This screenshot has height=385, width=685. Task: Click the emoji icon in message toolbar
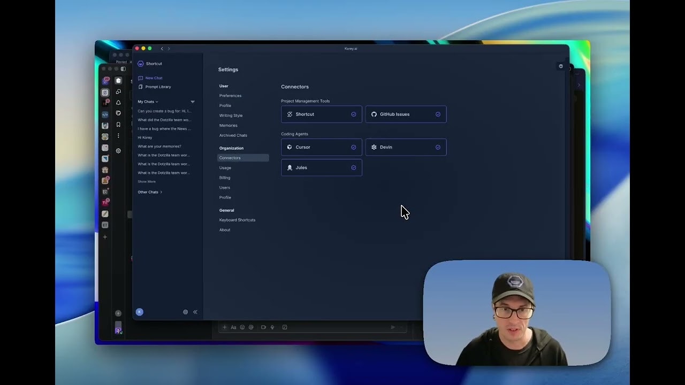point(242,327)
